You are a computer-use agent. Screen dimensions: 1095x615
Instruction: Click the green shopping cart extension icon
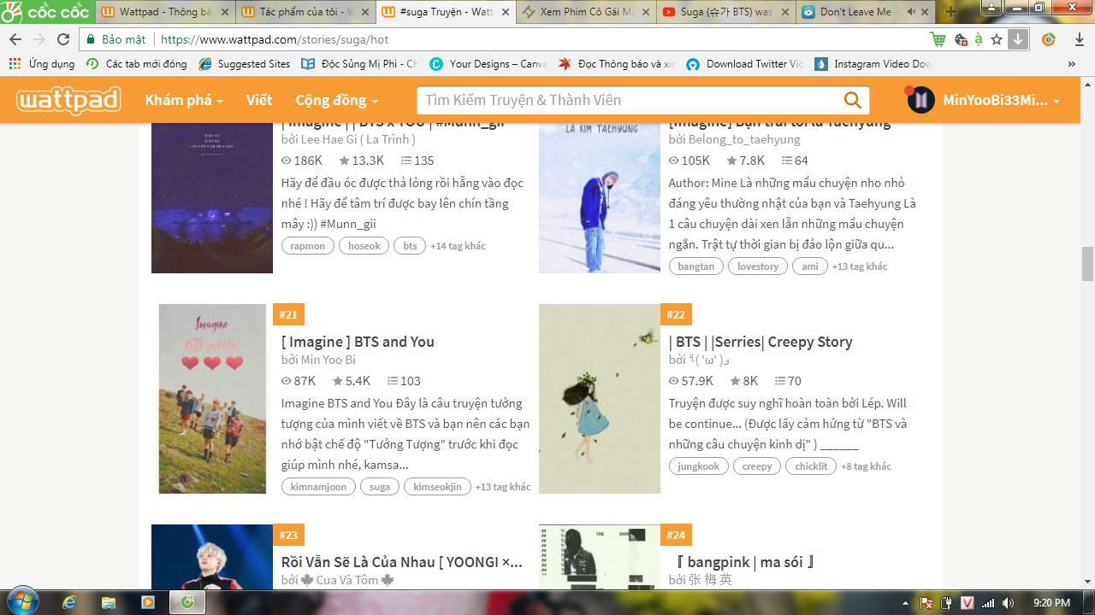938,39
